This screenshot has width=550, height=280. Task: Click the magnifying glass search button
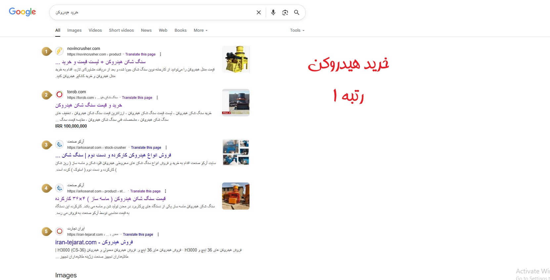click(x=297, y=12)
